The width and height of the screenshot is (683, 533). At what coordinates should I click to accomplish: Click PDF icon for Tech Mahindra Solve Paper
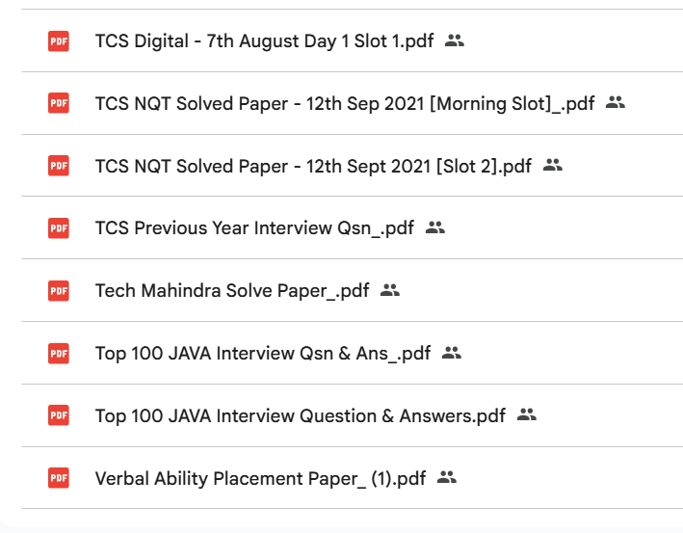(x=59, y=290)
